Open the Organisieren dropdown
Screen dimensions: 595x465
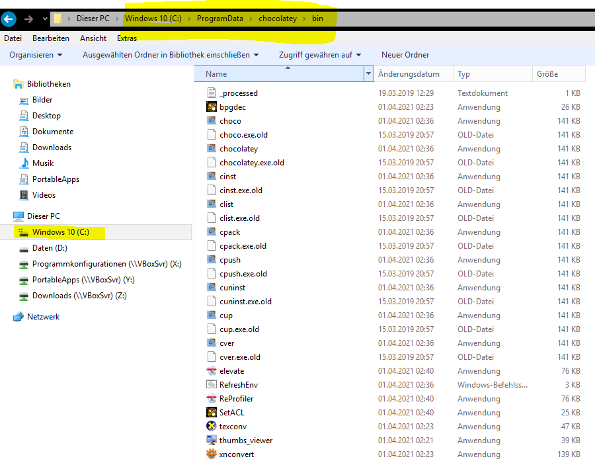(36, 55)
